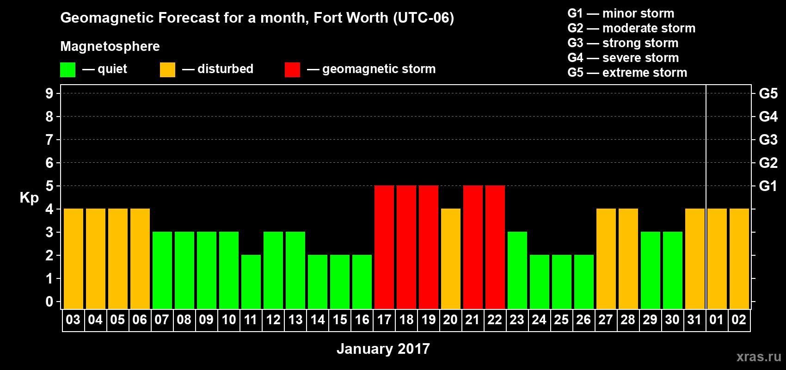Click 'G2 — moderate storm' legend line

pyautogui.click(x=632, y=28)
